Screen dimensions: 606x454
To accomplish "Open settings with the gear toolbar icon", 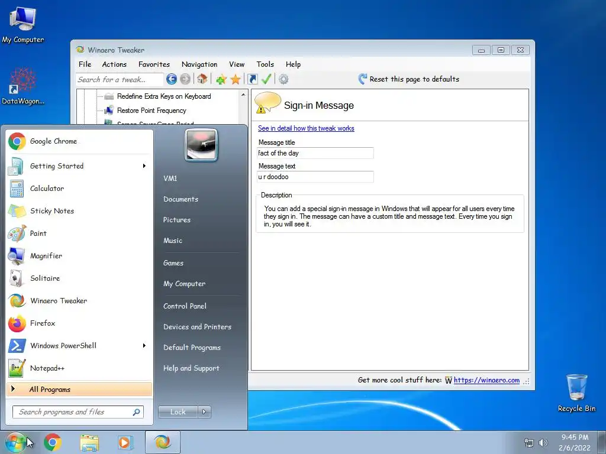I will (x=283, y=79).
